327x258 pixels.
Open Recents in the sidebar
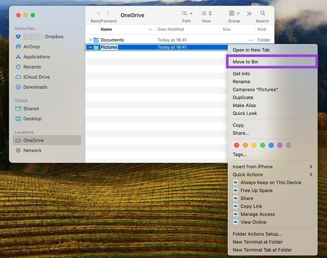[32, 67]
